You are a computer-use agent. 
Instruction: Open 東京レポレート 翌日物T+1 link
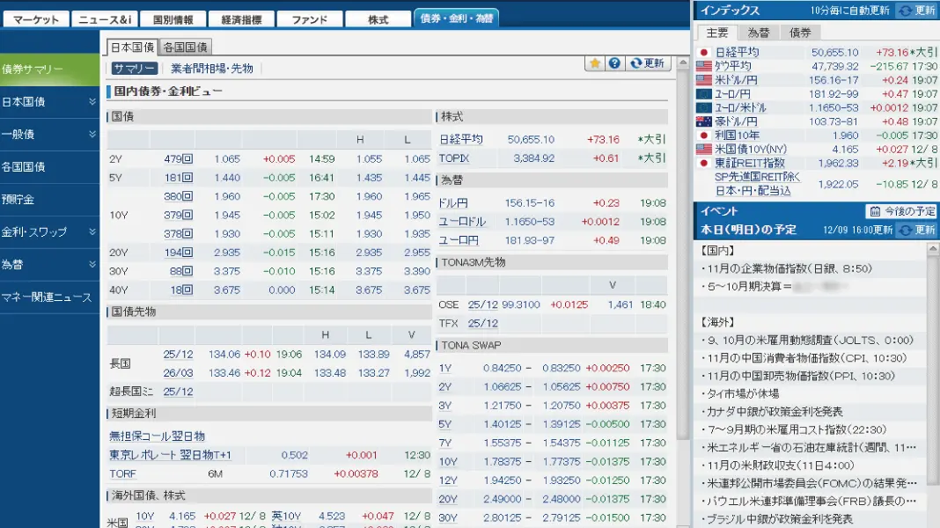tap(170, 455)
